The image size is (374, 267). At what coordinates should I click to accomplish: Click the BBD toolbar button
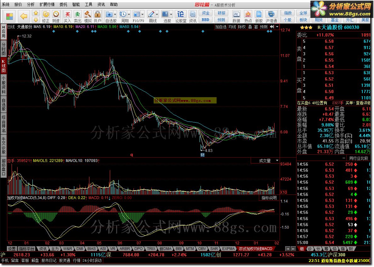[x=206, y=20]
